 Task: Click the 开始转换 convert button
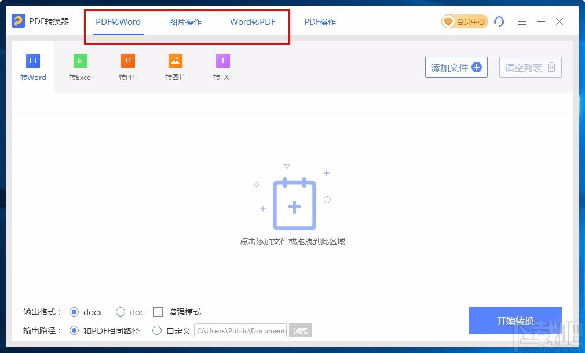click(515, 319)
